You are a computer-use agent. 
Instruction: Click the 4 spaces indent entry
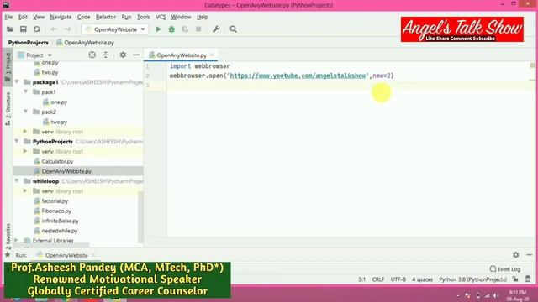click(x=422, y=279)
